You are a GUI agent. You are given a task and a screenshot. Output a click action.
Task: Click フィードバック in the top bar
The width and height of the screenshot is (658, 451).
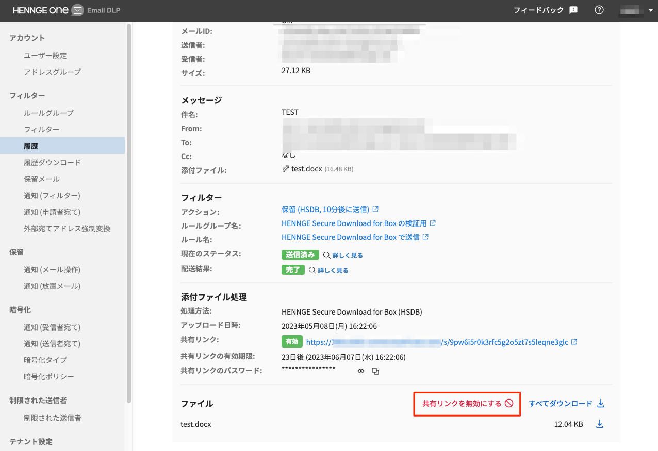pyautogui.click(x=539, y=10)
